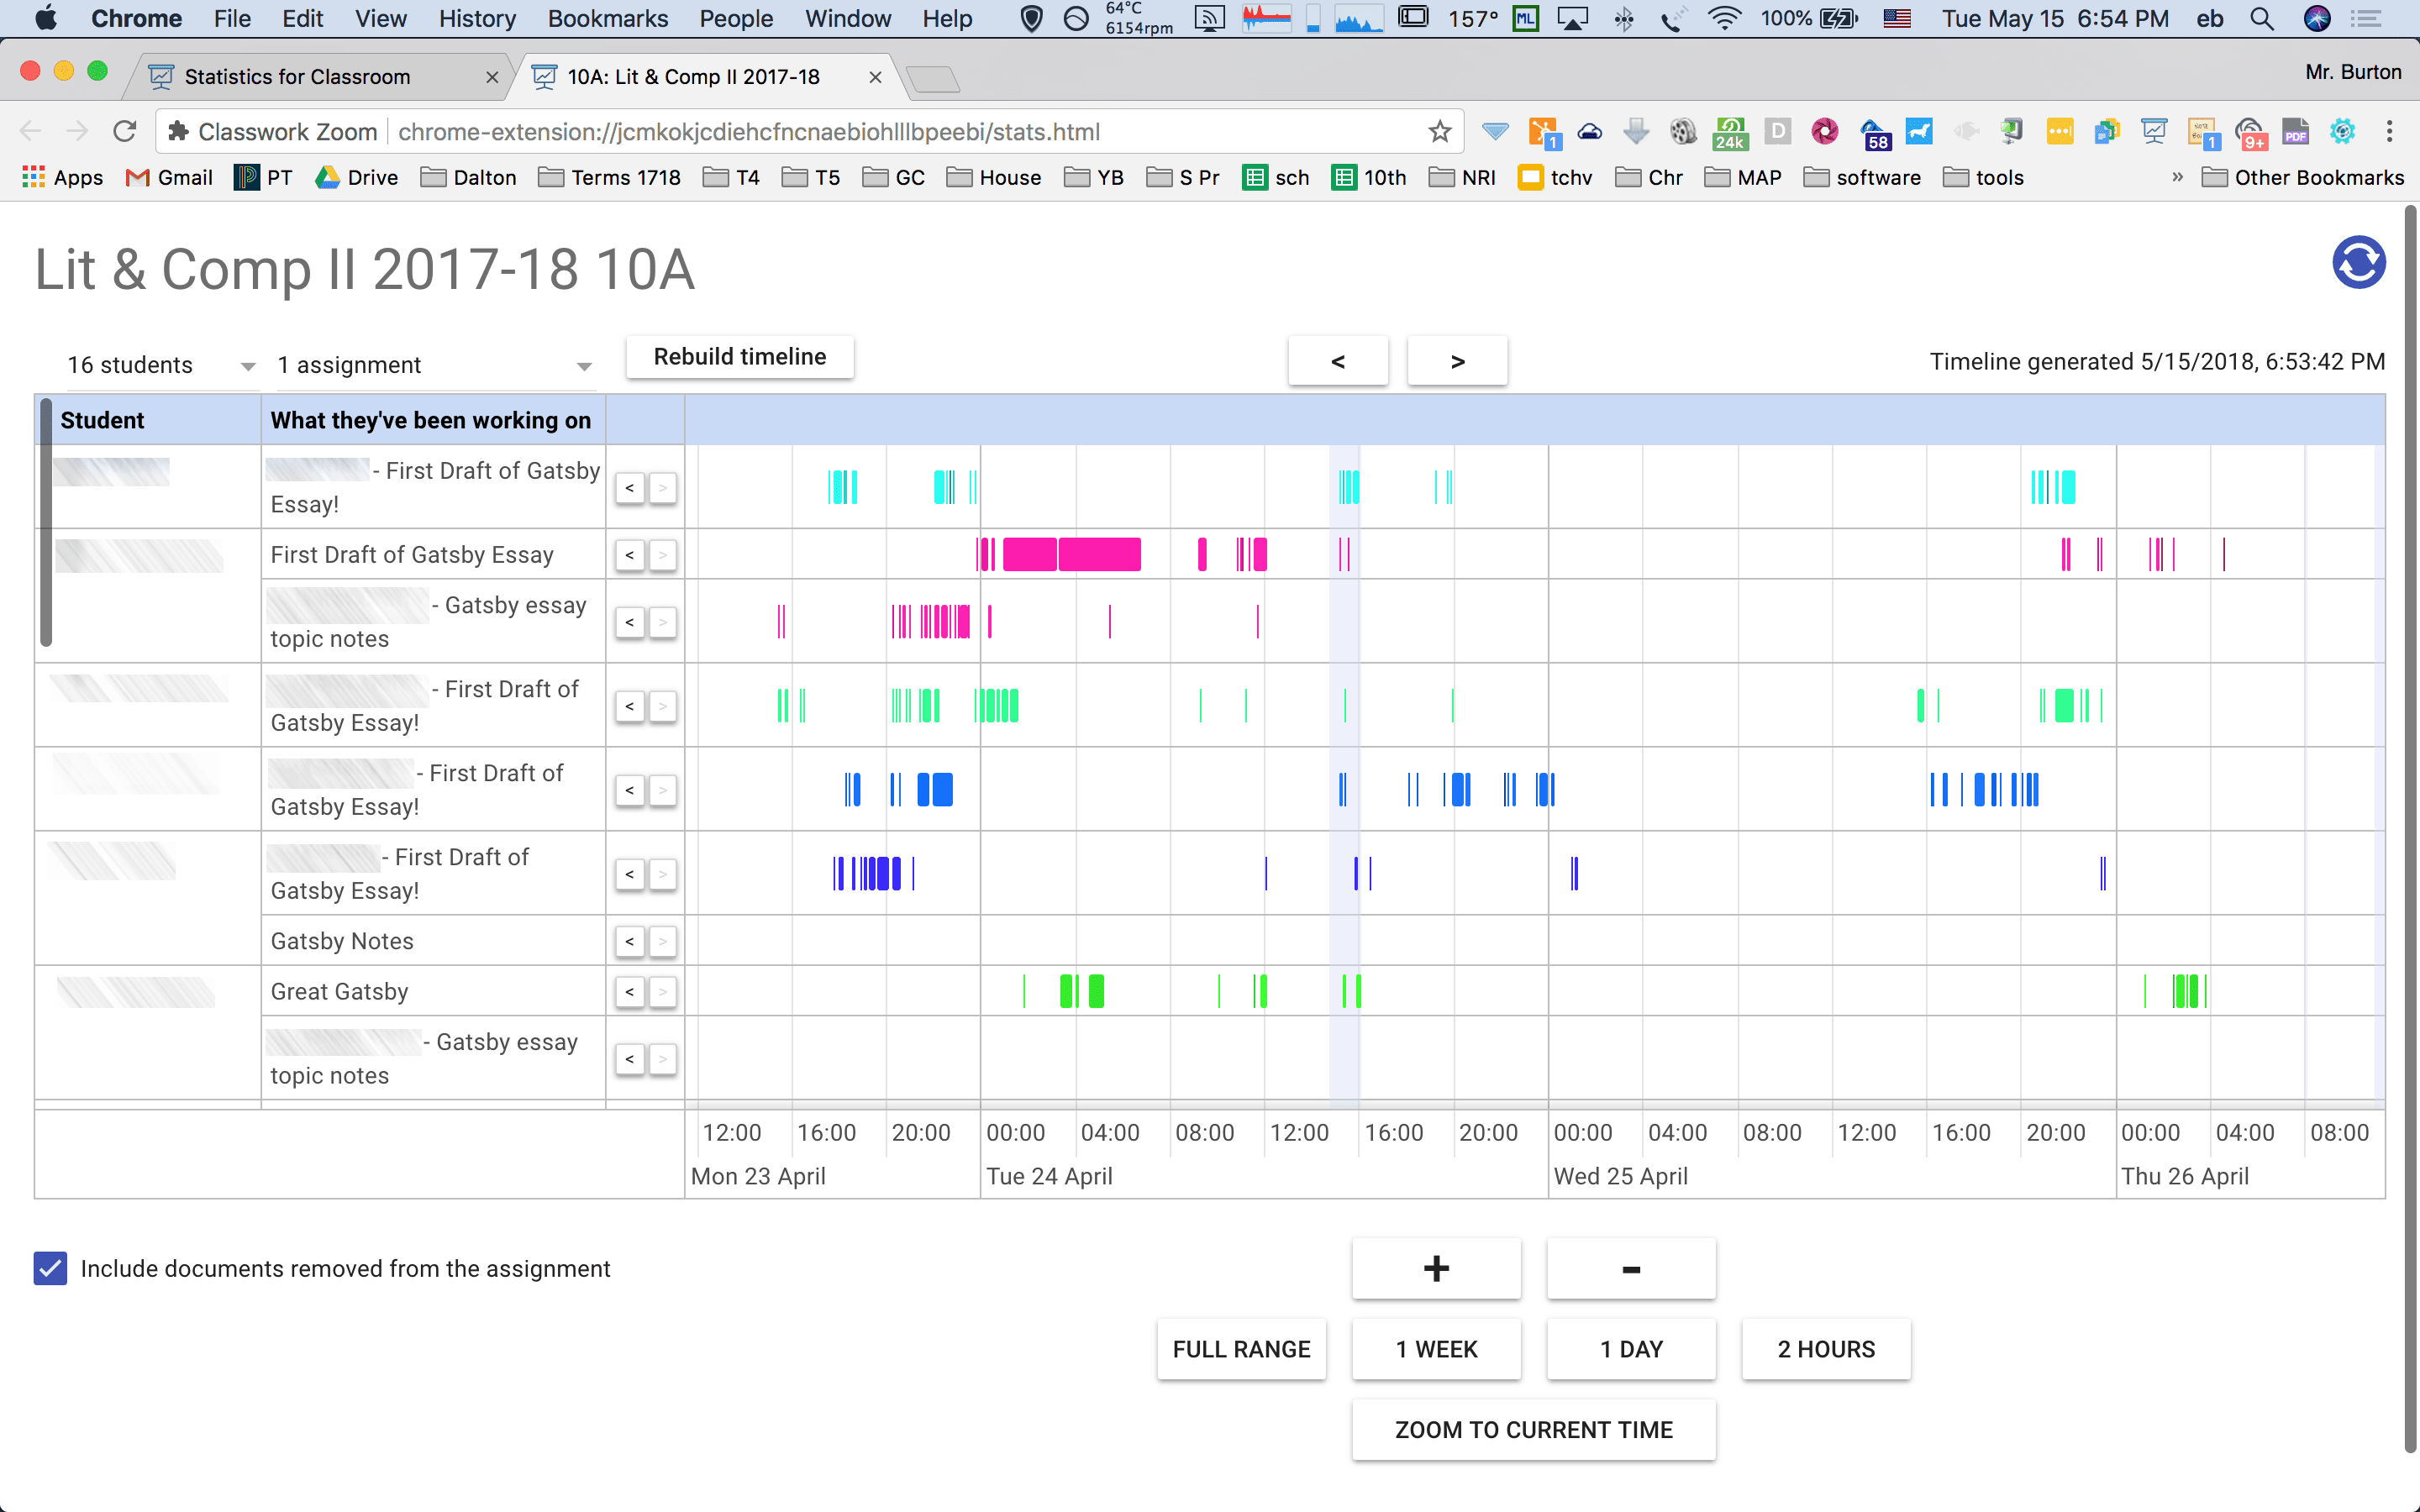The height and width of the screenshot is (1512, 2420).
Task: Switch to Statistics for Classroom tab
Action: coord(297,77)
